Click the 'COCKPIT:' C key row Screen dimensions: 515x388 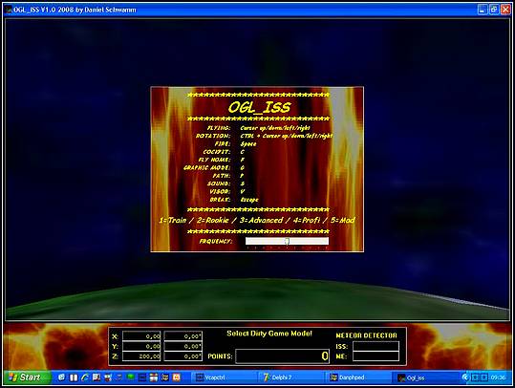(224, 152)
